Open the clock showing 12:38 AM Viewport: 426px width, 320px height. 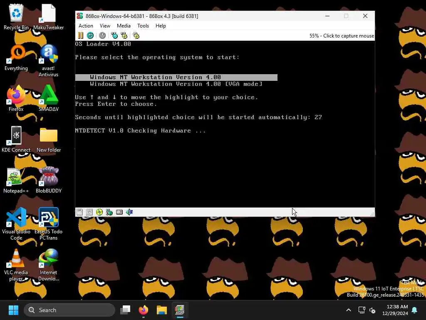pos(395,310)
